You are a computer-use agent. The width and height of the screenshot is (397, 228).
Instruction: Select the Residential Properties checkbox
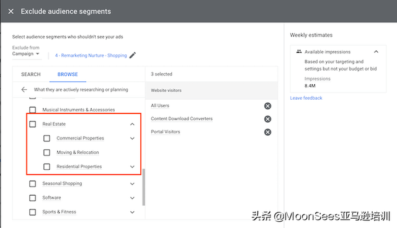47,167
